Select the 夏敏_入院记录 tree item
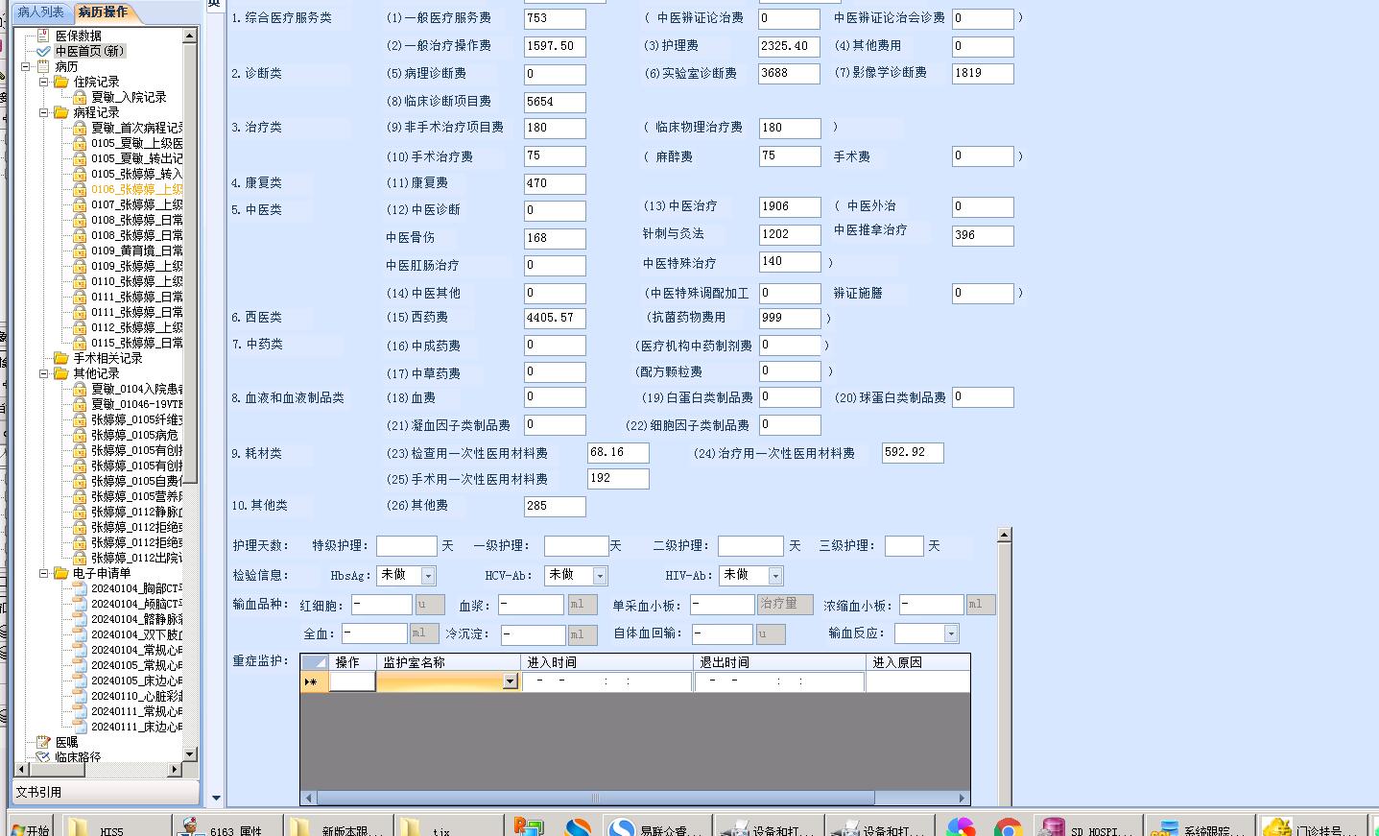1379x836 pixels. (x=129, y=97)
